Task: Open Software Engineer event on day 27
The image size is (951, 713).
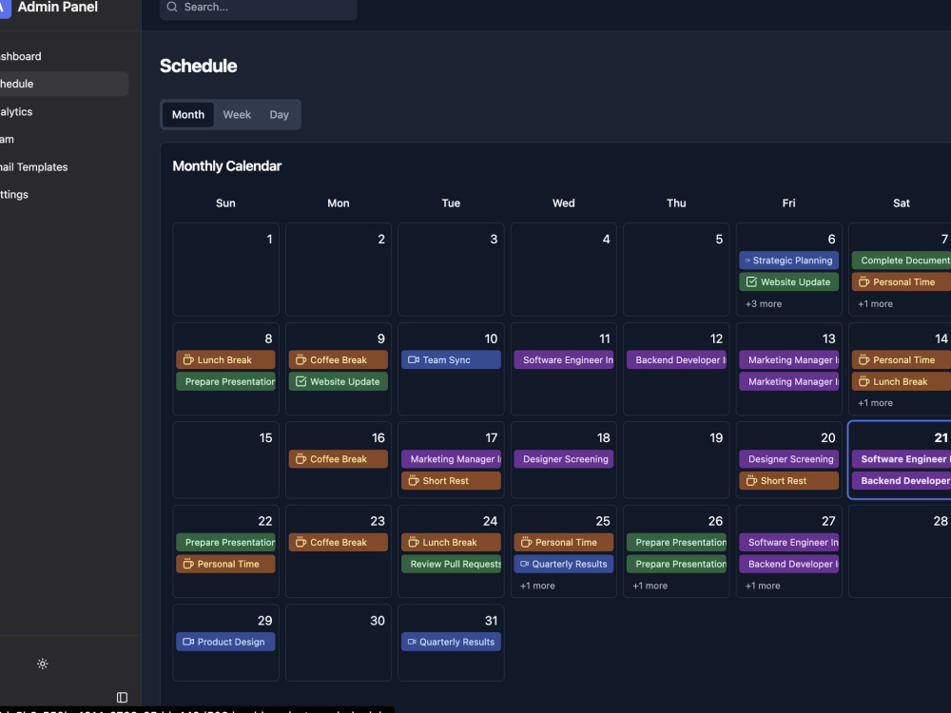Action: [788, 542]
